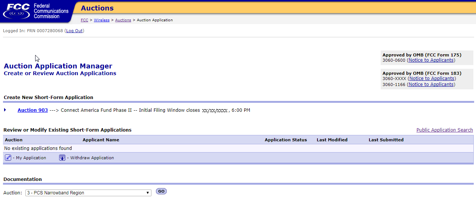Click the Application Status column header
Screen dimensions: 476x200
click(286, 140)
